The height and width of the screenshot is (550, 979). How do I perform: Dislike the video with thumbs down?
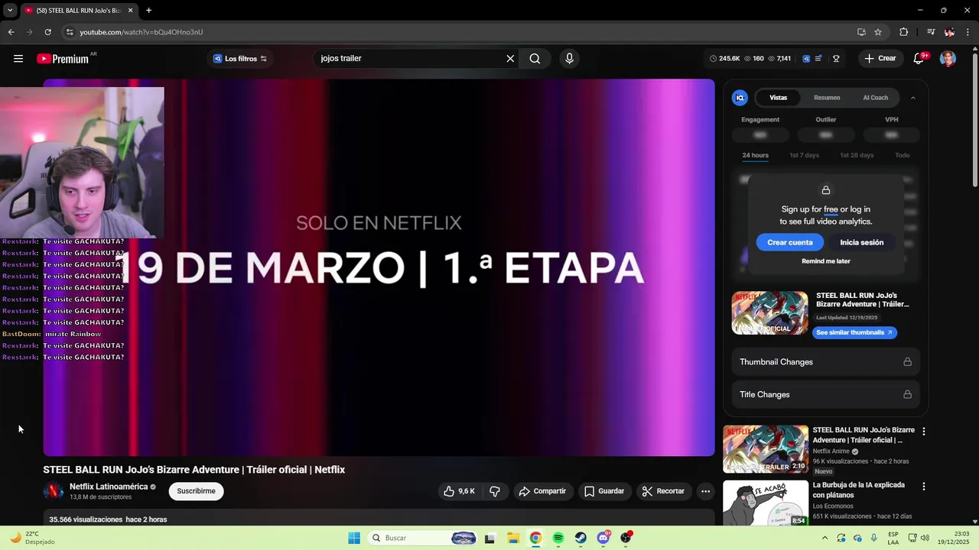tap(495, 491)
